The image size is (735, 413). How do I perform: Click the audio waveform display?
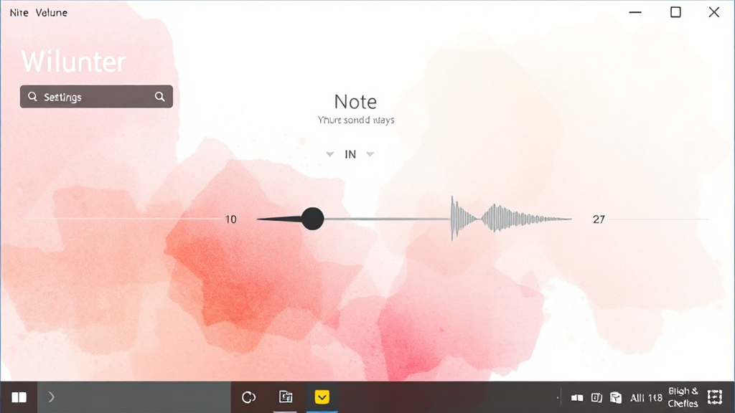point(511,218)
